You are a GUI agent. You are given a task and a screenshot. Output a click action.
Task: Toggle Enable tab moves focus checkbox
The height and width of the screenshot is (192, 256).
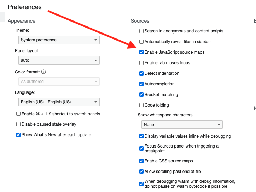[x=141, y=63]
